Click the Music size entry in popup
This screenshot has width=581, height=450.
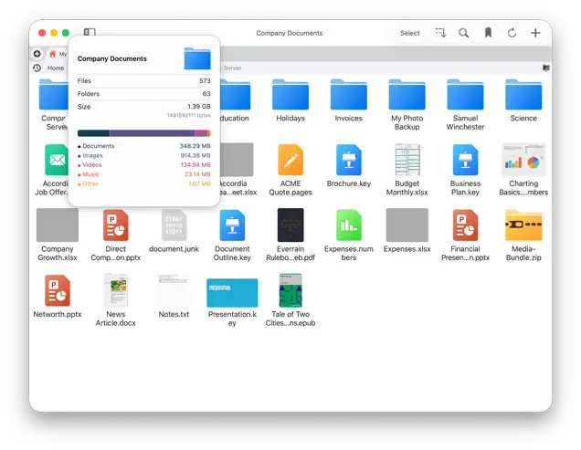[x=143, y=174]
